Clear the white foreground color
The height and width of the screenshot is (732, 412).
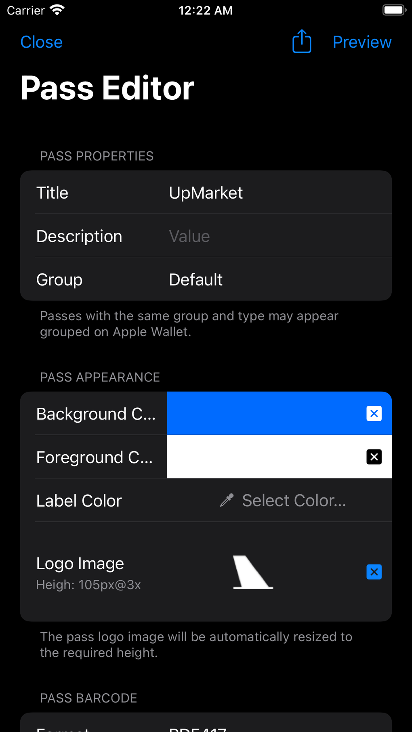click(x=374, y=457)
